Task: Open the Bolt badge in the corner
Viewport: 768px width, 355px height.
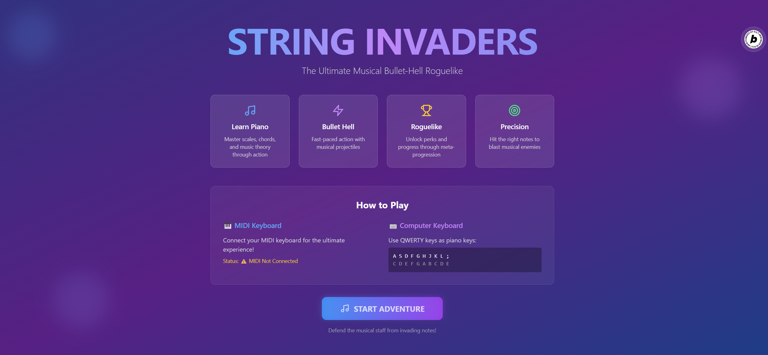Action: [x=753, y=39]
